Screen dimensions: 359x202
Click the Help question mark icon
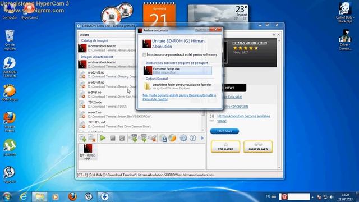coord(193,138)
